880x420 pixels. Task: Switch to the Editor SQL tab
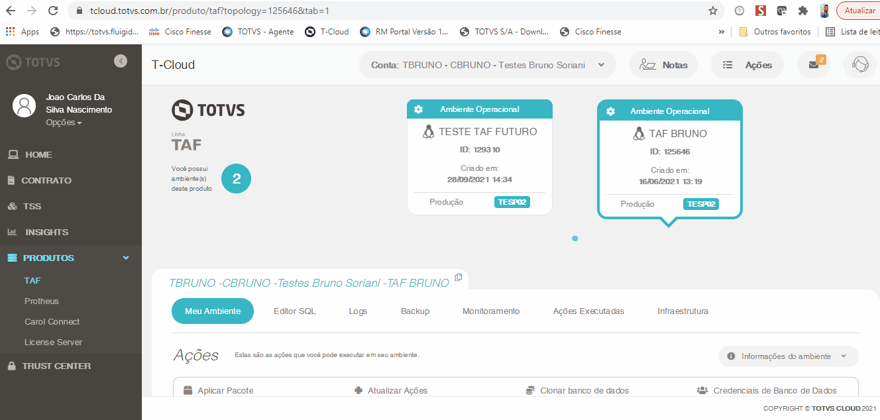pos(295,311)
